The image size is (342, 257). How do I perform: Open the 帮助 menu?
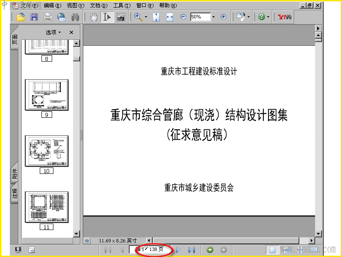(168, 6)
